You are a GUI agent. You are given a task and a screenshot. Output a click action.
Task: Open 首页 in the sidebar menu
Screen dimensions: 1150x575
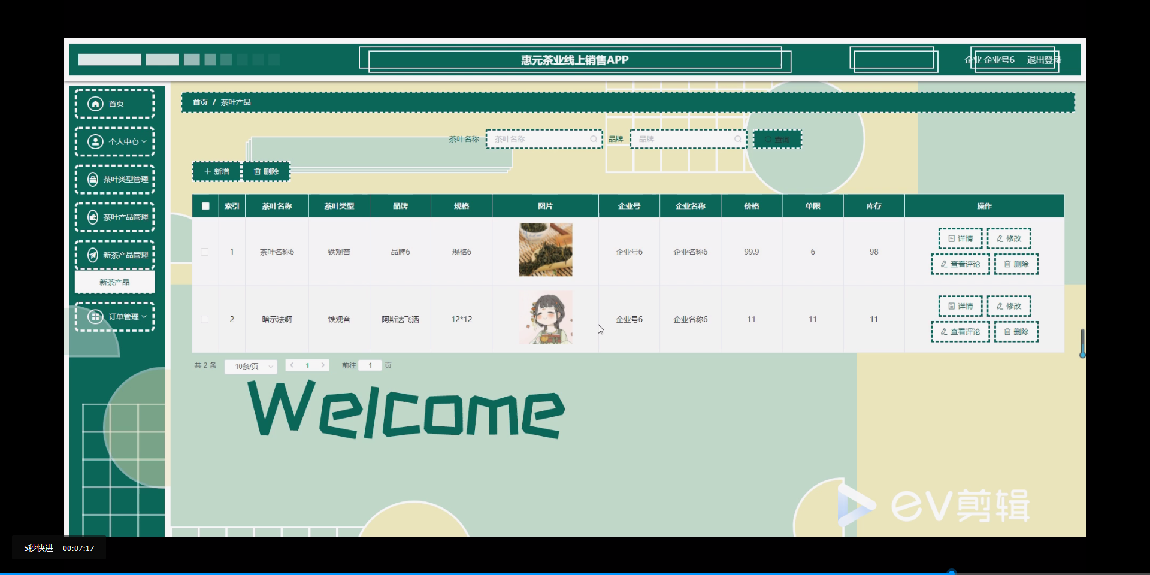pos(114,104)
